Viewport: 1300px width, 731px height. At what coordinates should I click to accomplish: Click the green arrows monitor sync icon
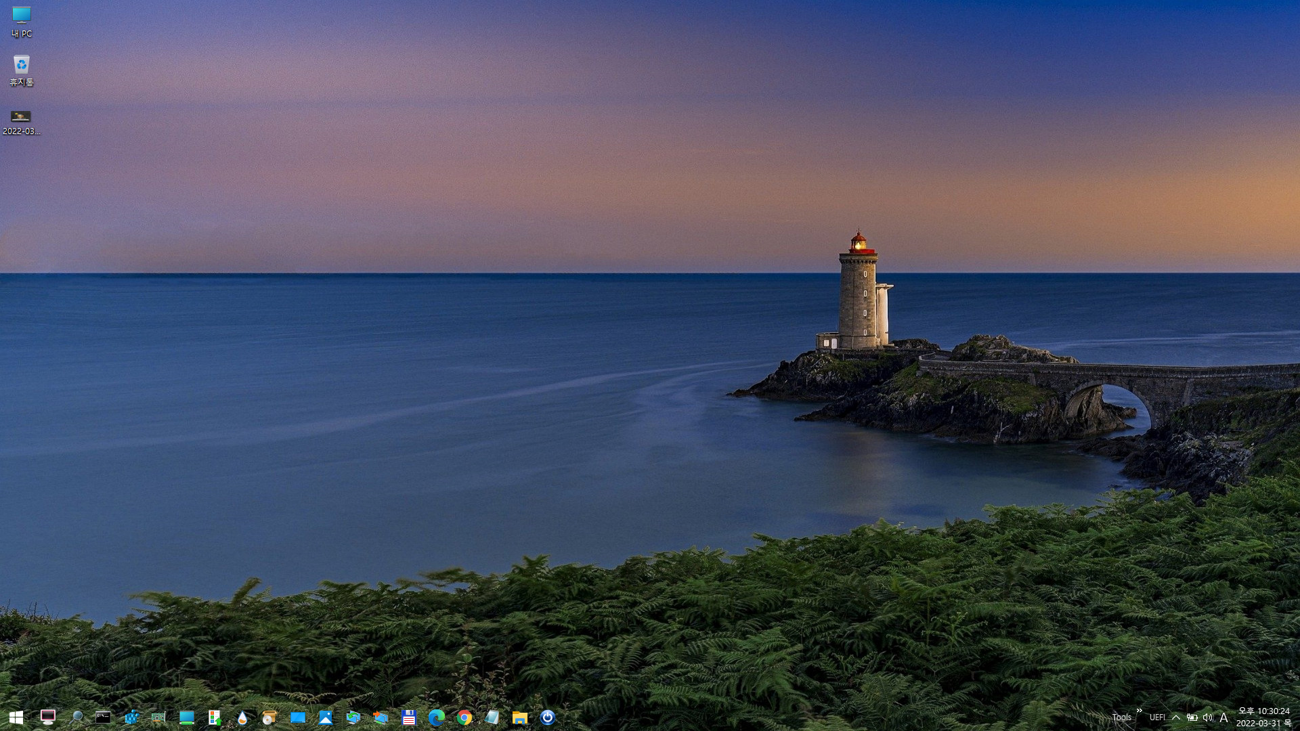click(x=353, y=717)
